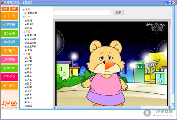The width and height of the screenshot is (177, 120).
Task: Select 我的收藏 in the tree
Action: coord(32,13)
